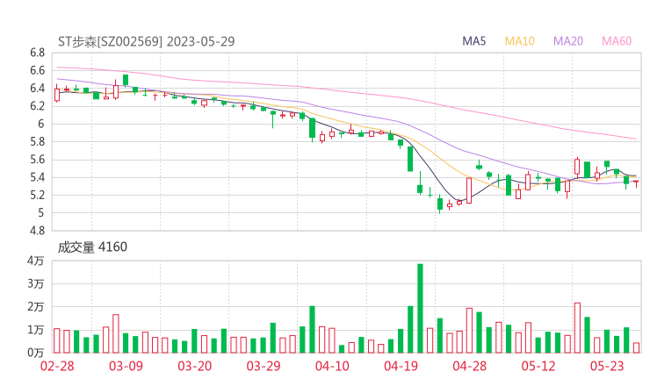Click the 成交量 4160 volume label

pos(92,247)
